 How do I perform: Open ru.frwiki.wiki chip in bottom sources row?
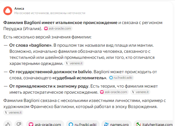(82, 124)
